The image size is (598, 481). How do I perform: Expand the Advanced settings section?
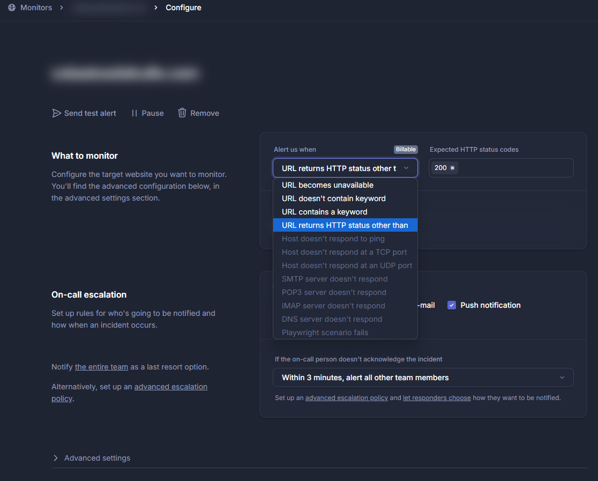point(91,458)
